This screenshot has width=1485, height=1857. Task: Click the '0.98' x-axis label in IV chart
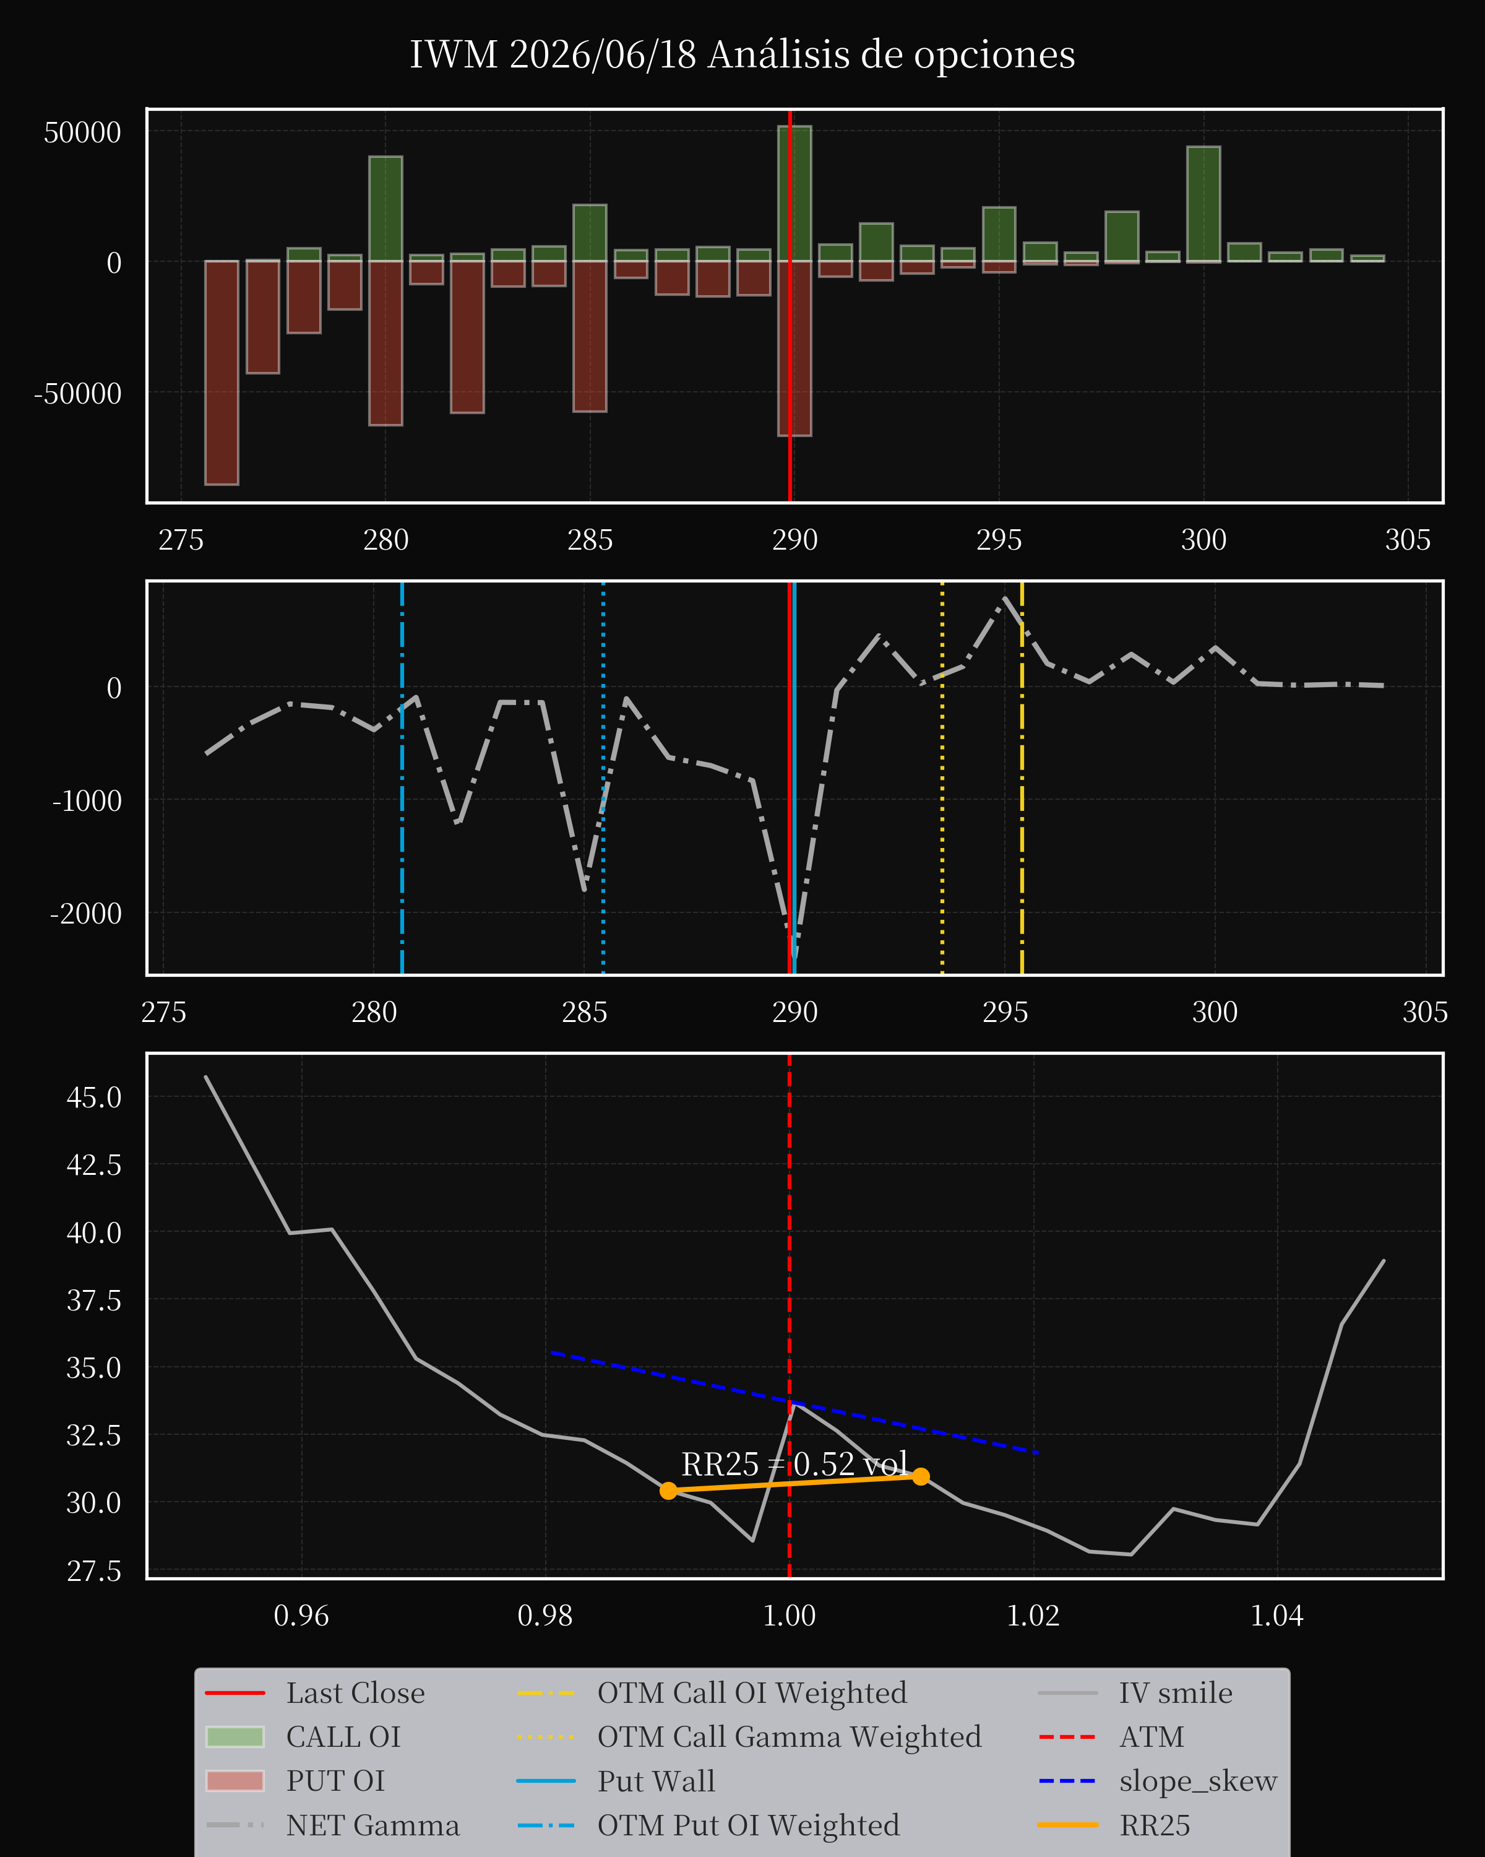point(545,1616)
